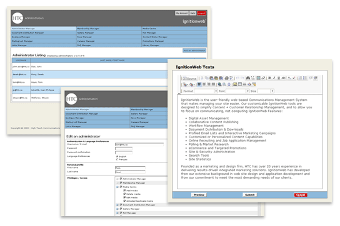Image resolution: width=340 pixels, height=226 pixels.
Task: Click the Insert Table icon
Action: click(239, 84)
